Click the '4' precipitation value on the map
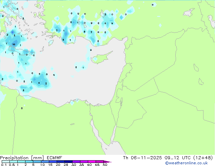Viewport: 215px width, 166px height. tap(39, 83)
